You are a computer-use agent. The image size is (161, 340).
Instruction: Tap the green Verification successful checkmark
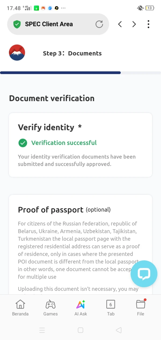[x=23, y=143]
